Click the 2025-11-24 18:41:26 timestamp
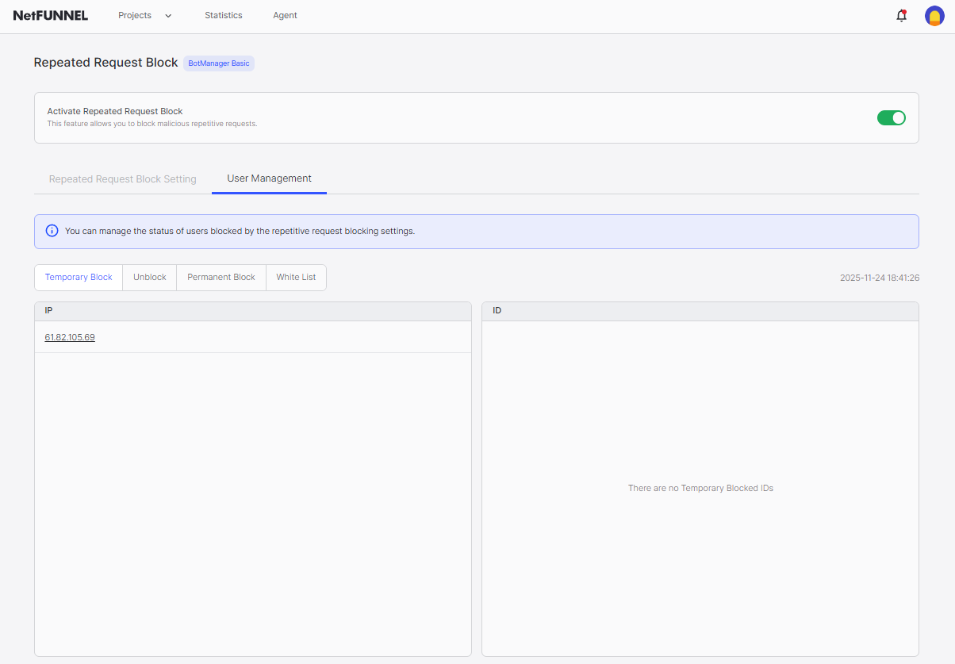Image resolution: width=955 pixels, height=664 pixels. (879, 278)
